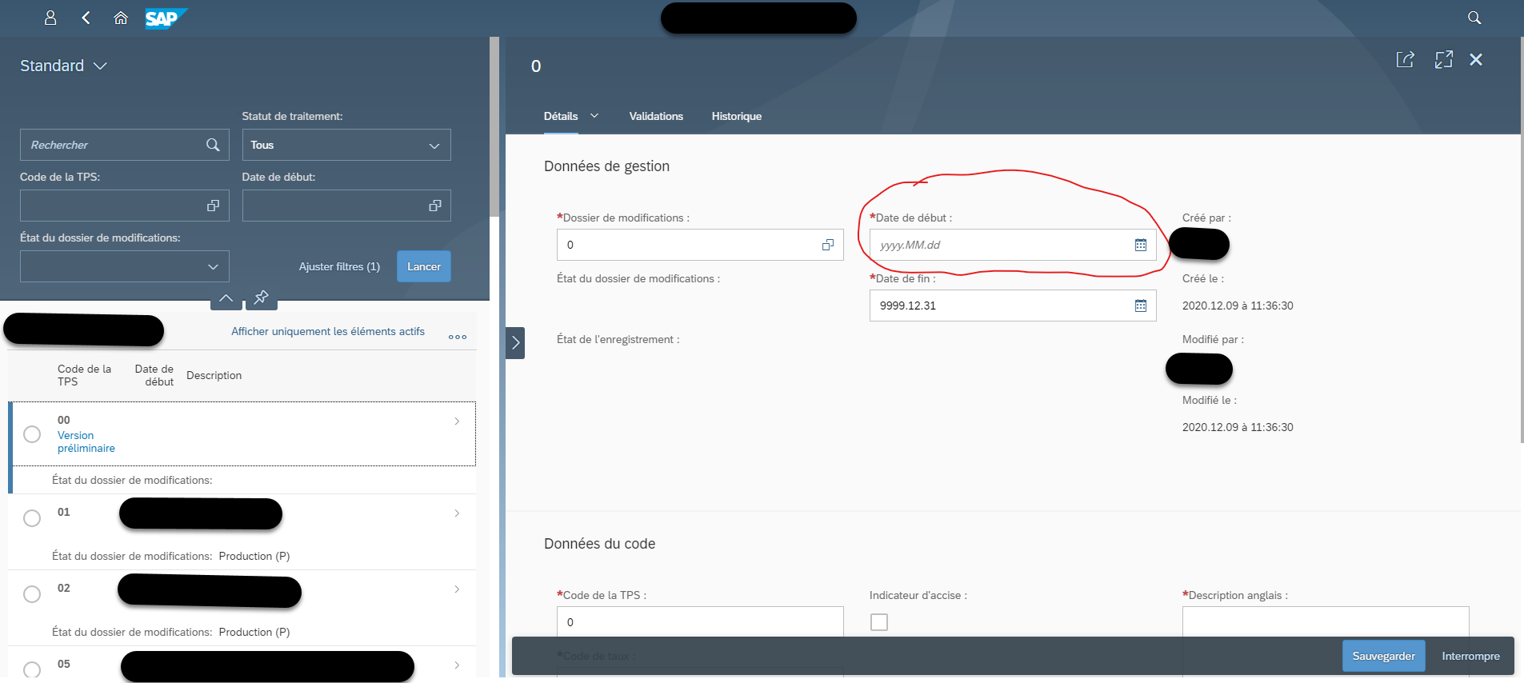The image size is (1524, 683).
Task: Select radio button for row 02
Action: click(32, 594)
